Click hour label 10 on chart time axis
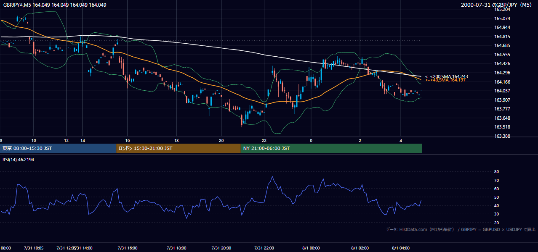This screenshot has width=538, height=252. pyautogui.click(x=34, y=140)
